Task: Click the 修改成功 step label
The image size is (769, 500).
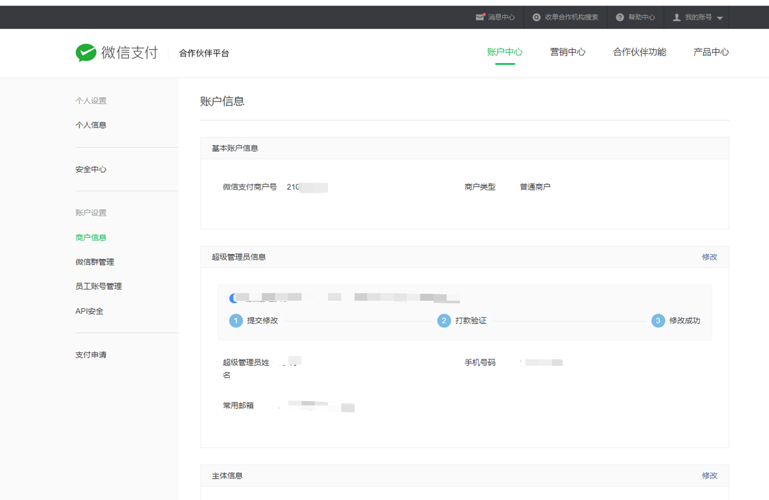Action: click(684, 321)
